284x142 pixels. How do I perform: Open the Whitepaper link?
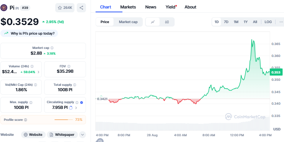click(x=62, y=135)
